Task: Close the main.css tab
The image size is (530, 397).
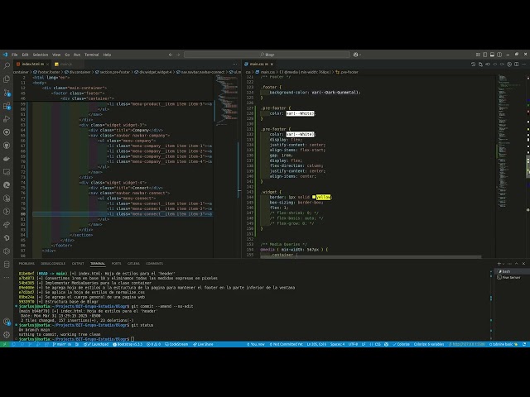Action: [272, 65]
